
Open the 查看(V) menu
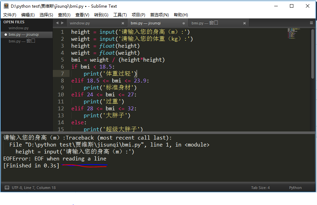82,15
